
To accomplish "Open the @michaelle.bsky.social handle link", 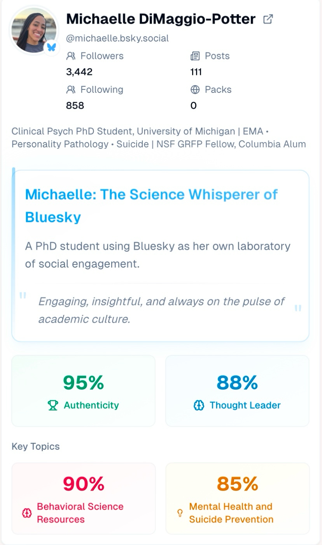I will pos(117,38).
